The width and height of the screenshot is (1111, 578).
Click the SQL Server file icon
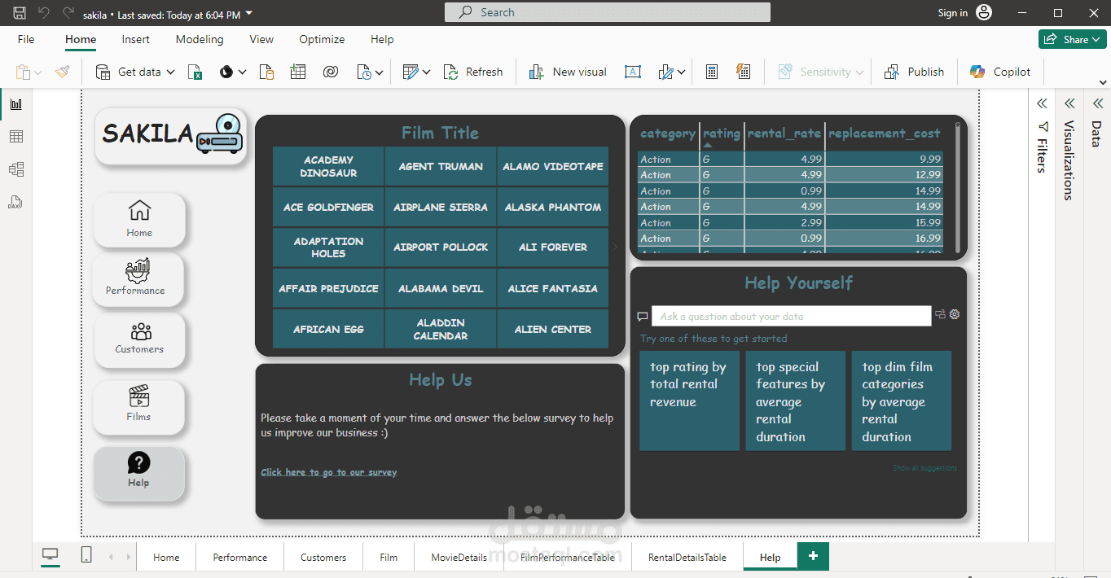[x=266, y=72]
